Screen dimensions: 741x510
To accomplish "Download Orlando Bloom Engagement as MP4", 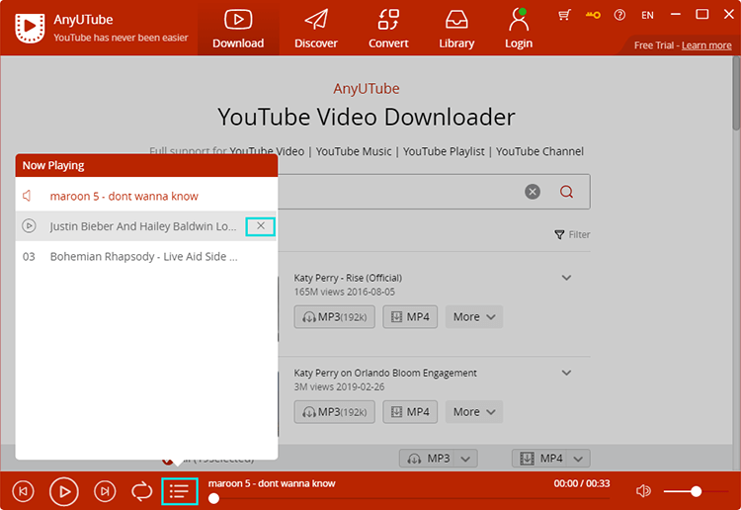I will 410,412.
